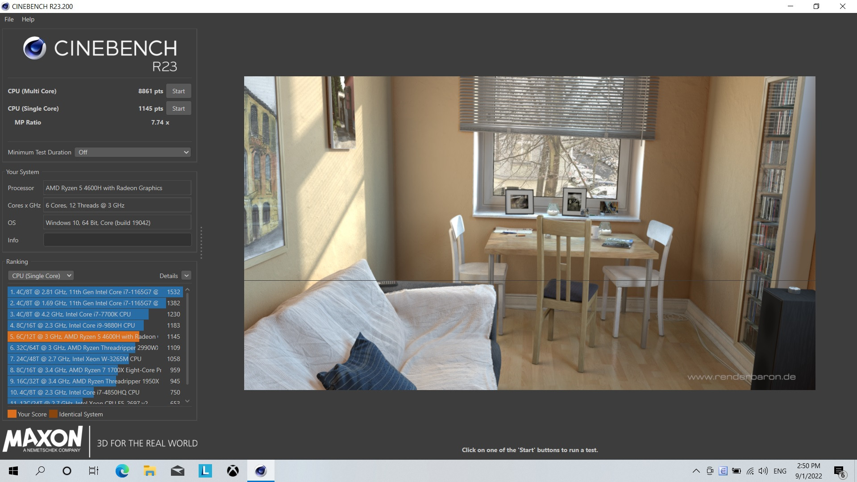Click the blue E tray icon

723,471
